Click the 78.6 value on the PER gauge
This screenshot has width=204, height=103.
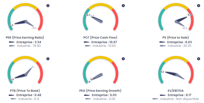point(34,28)
